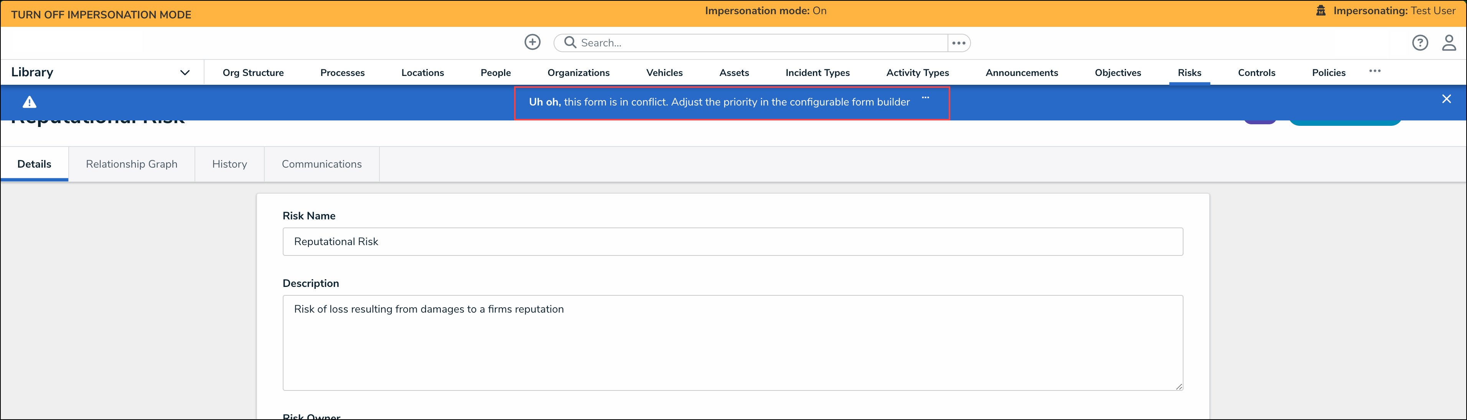The height and width of the screenshot is (420, 1467).
Task: Switch to Relationship Graph tab
Action: click(x=132, y=164)
